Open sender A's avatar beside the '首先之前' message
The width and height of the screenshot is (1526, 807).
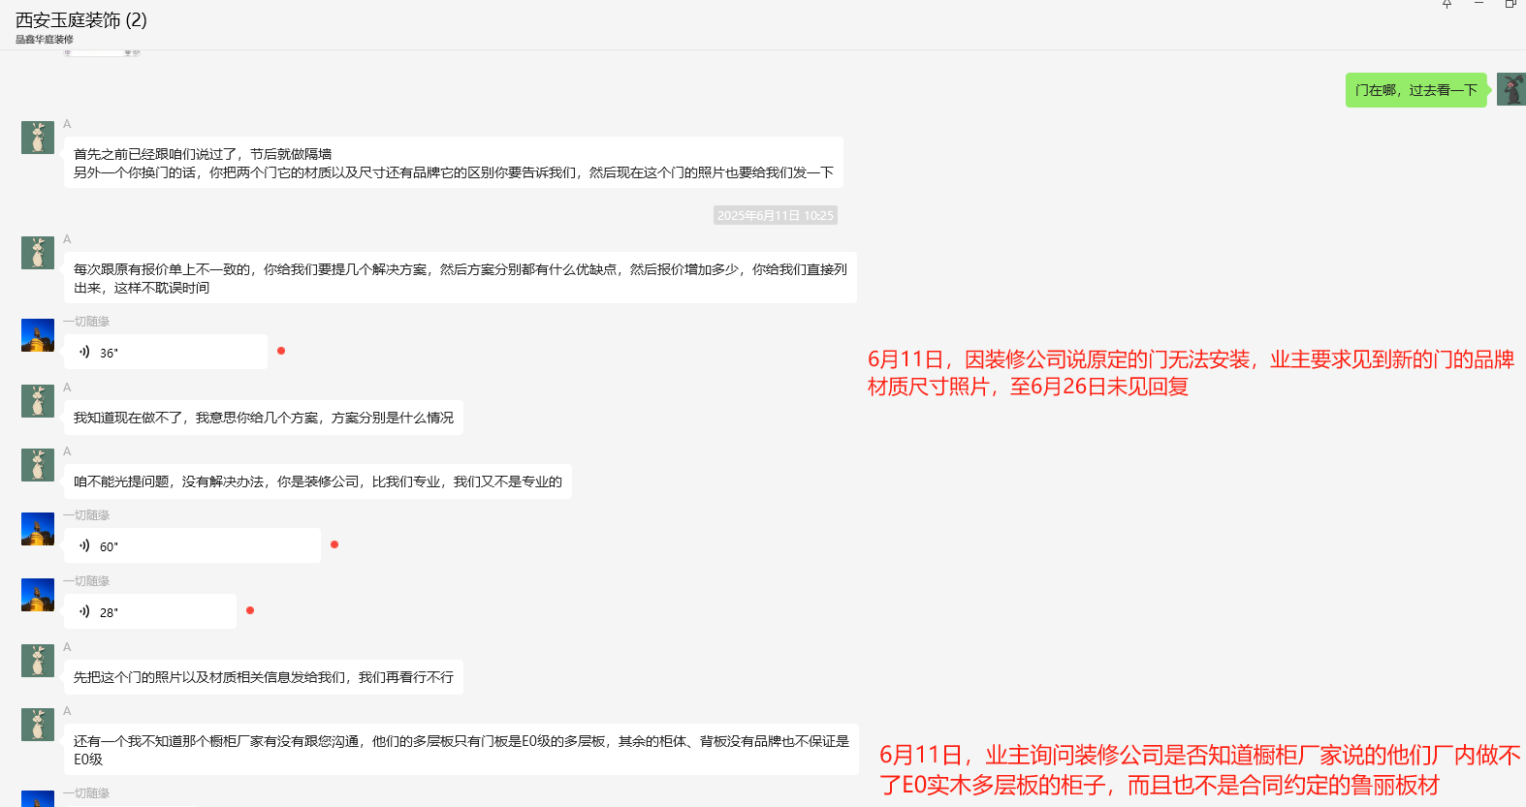click(38, 138)
